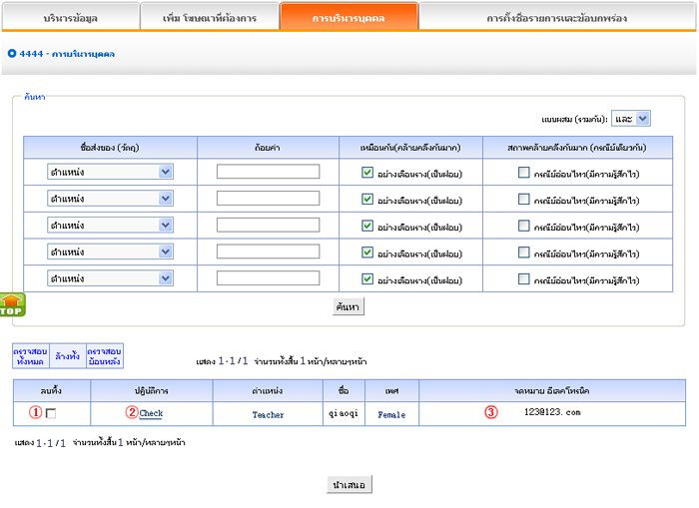699x508 pixels.
Task: Click the ล้างทั้ง clear all button
Action: [x=67, y=356]
